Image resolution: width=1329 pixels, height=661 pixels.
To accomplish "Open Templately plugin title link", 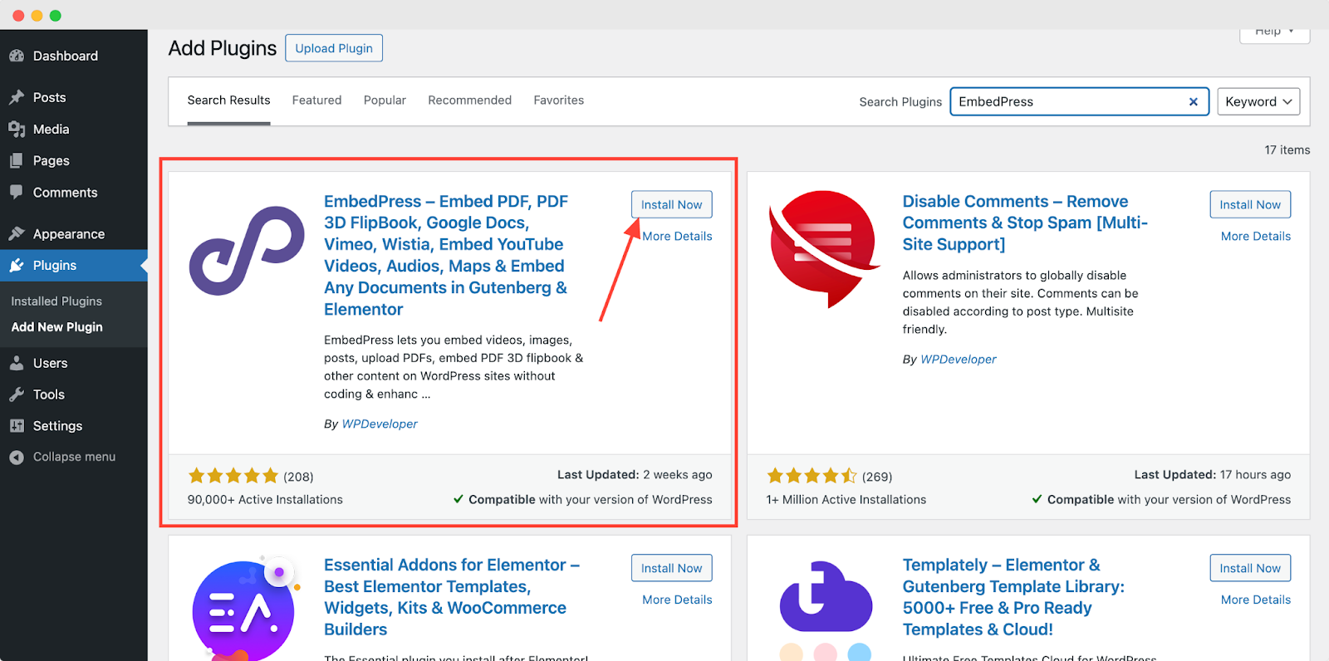I will tap(1013, 597).
